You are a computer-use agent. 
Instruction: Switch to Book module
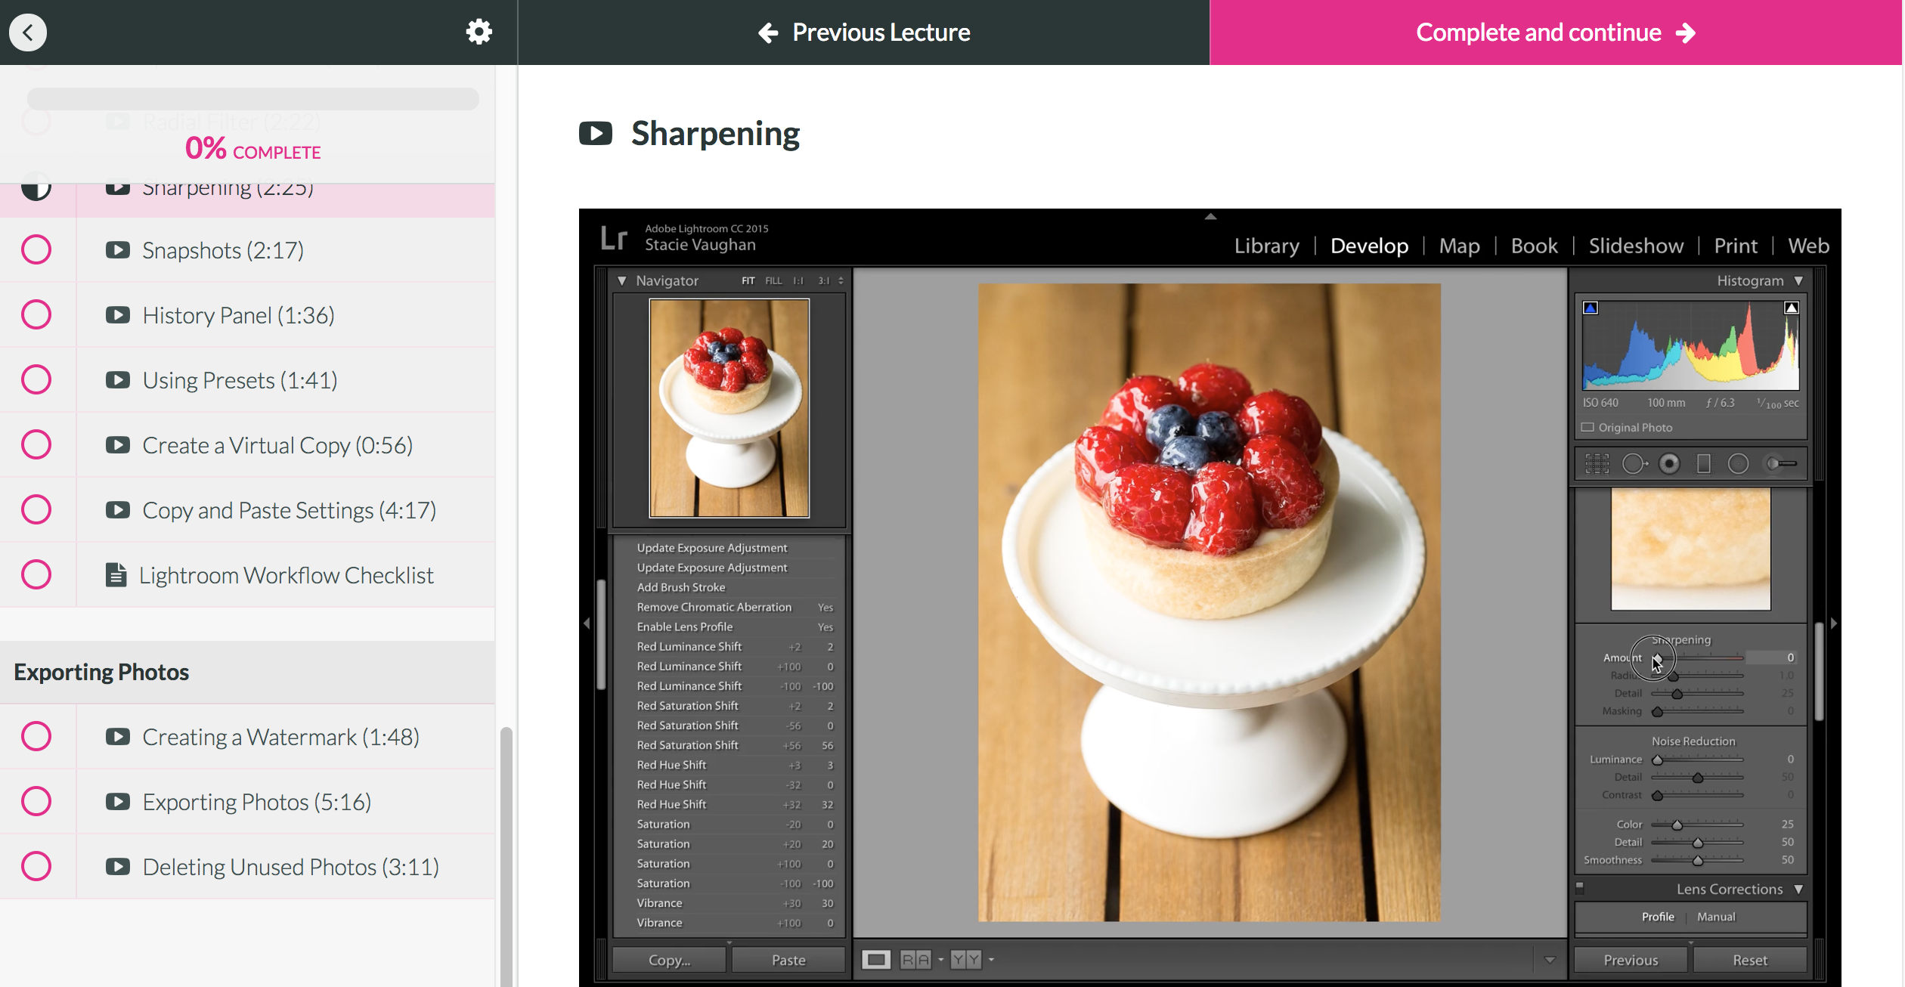coord(1534,246)
